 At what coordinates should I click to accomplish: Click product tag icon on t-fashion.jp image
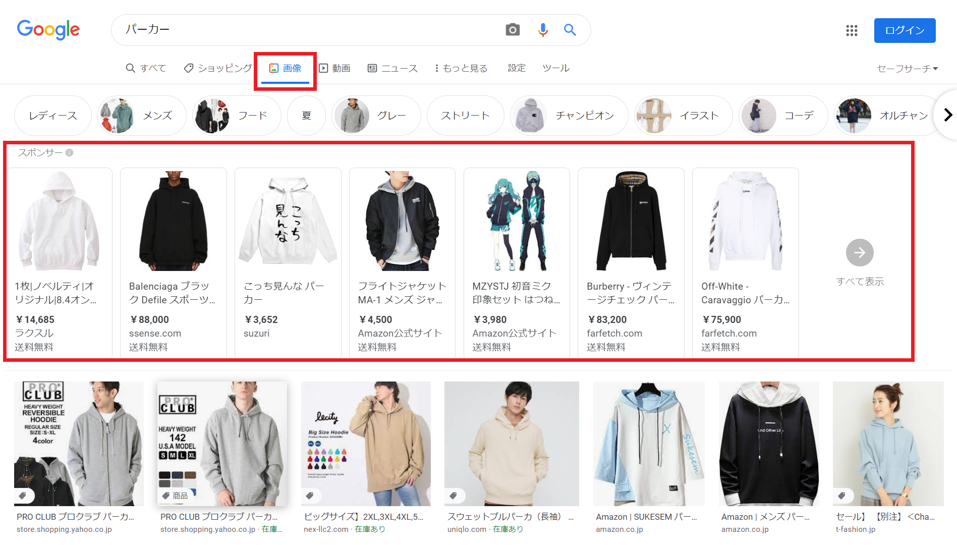pos(841,496)
